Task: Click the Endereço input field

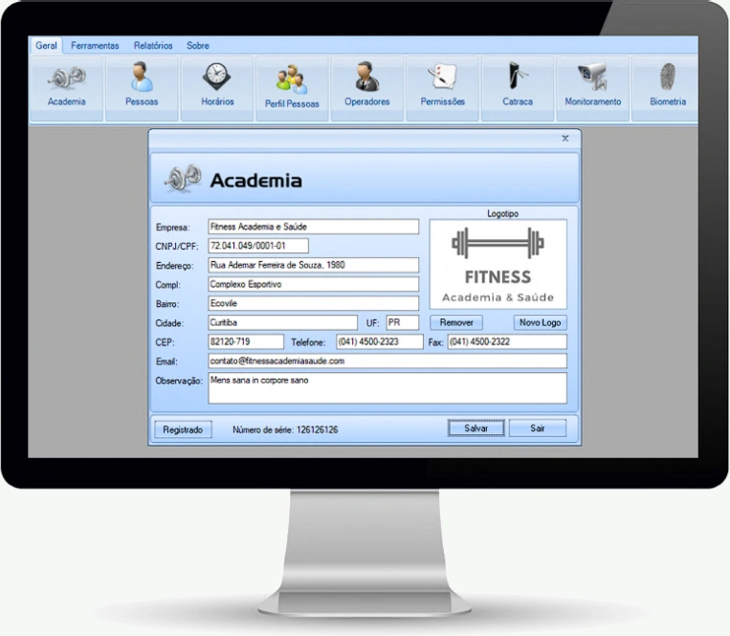Action: pos(313,265)
